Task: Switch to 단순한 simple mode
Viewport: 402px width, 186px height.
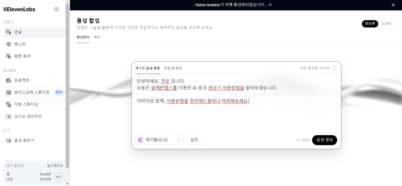Action: [370, 24]
